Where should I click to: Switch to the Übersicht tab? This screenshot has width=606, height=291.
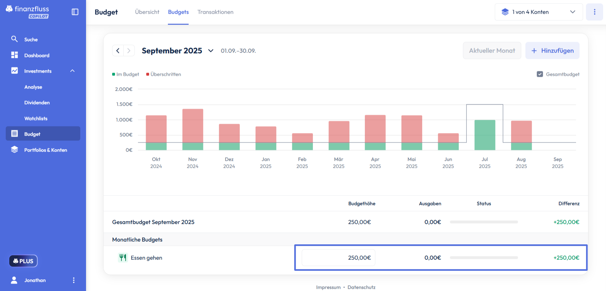[x=147, y=12]
